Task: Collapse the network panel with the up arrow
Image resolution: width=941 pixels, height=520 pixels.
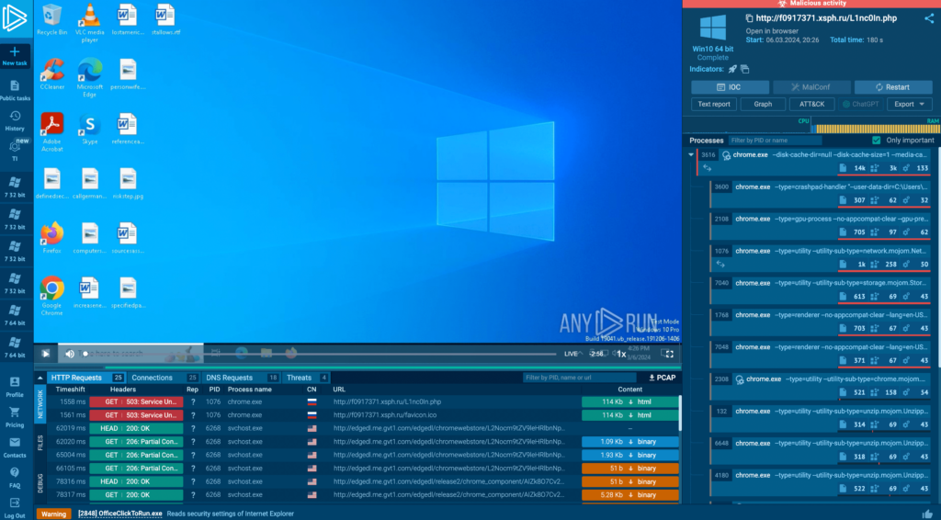Action: (x=39, y=377)
